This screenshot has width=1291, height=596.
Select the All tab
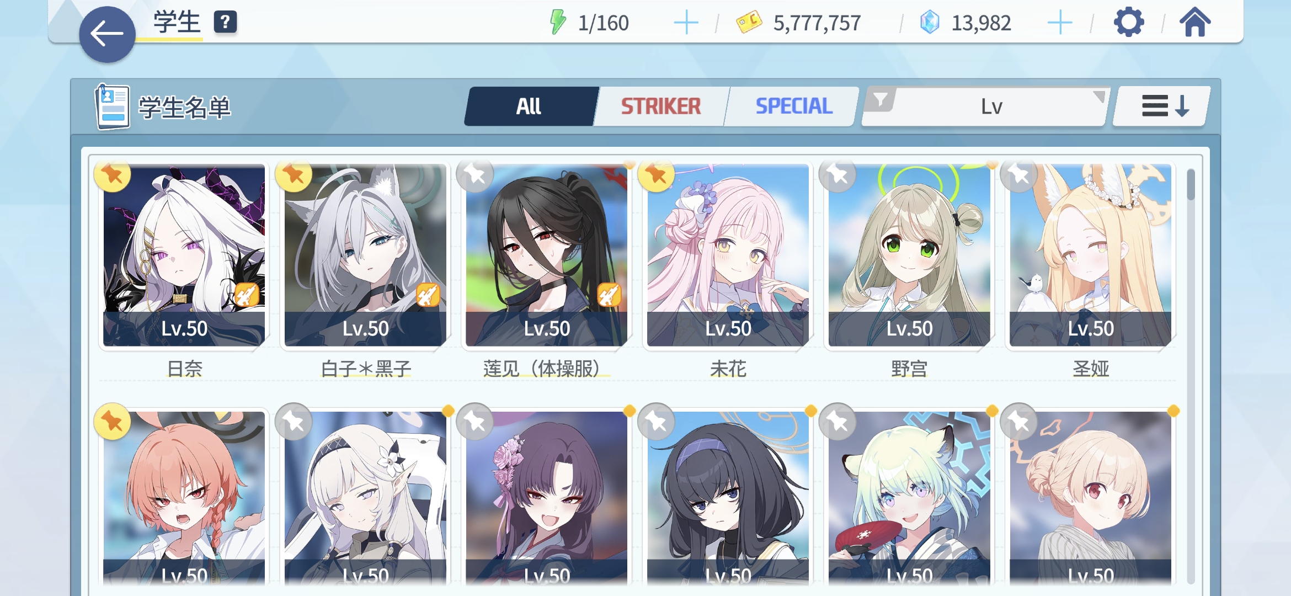pyautogui.click(x=529, y=106)
